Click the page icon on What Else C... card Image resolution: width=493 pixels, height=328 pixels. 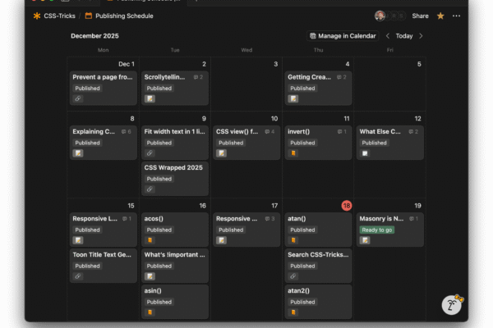(x=365, y=153)
